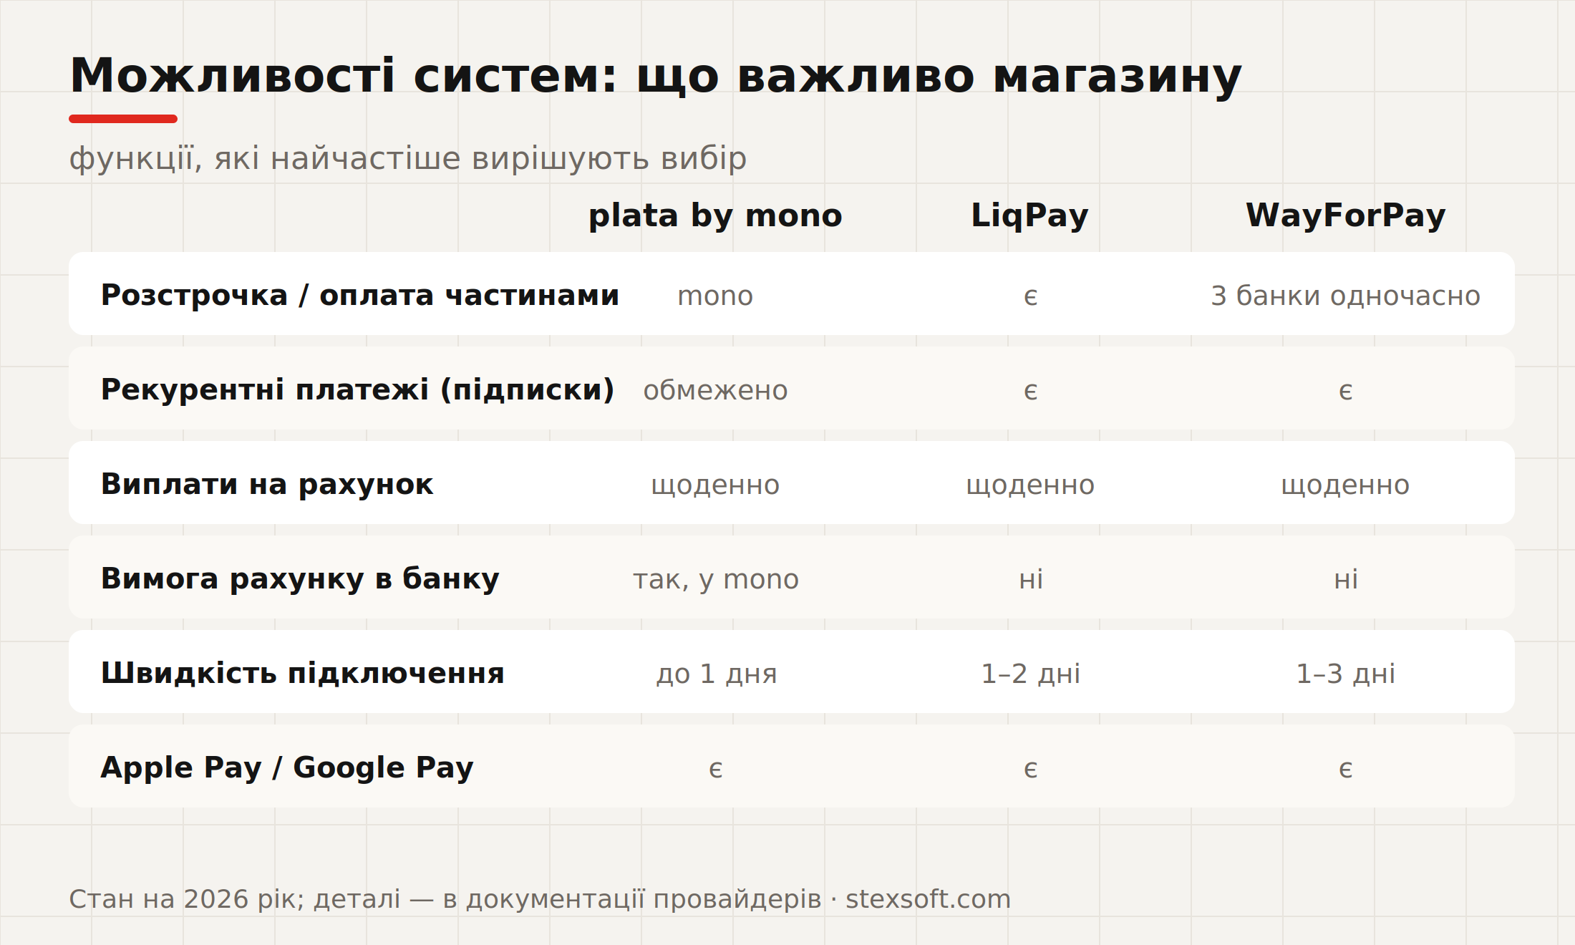Click LiqPay "є" in Apple Pay row
The width and height of the screenshot is (1575, 945).
[1031, 769]
